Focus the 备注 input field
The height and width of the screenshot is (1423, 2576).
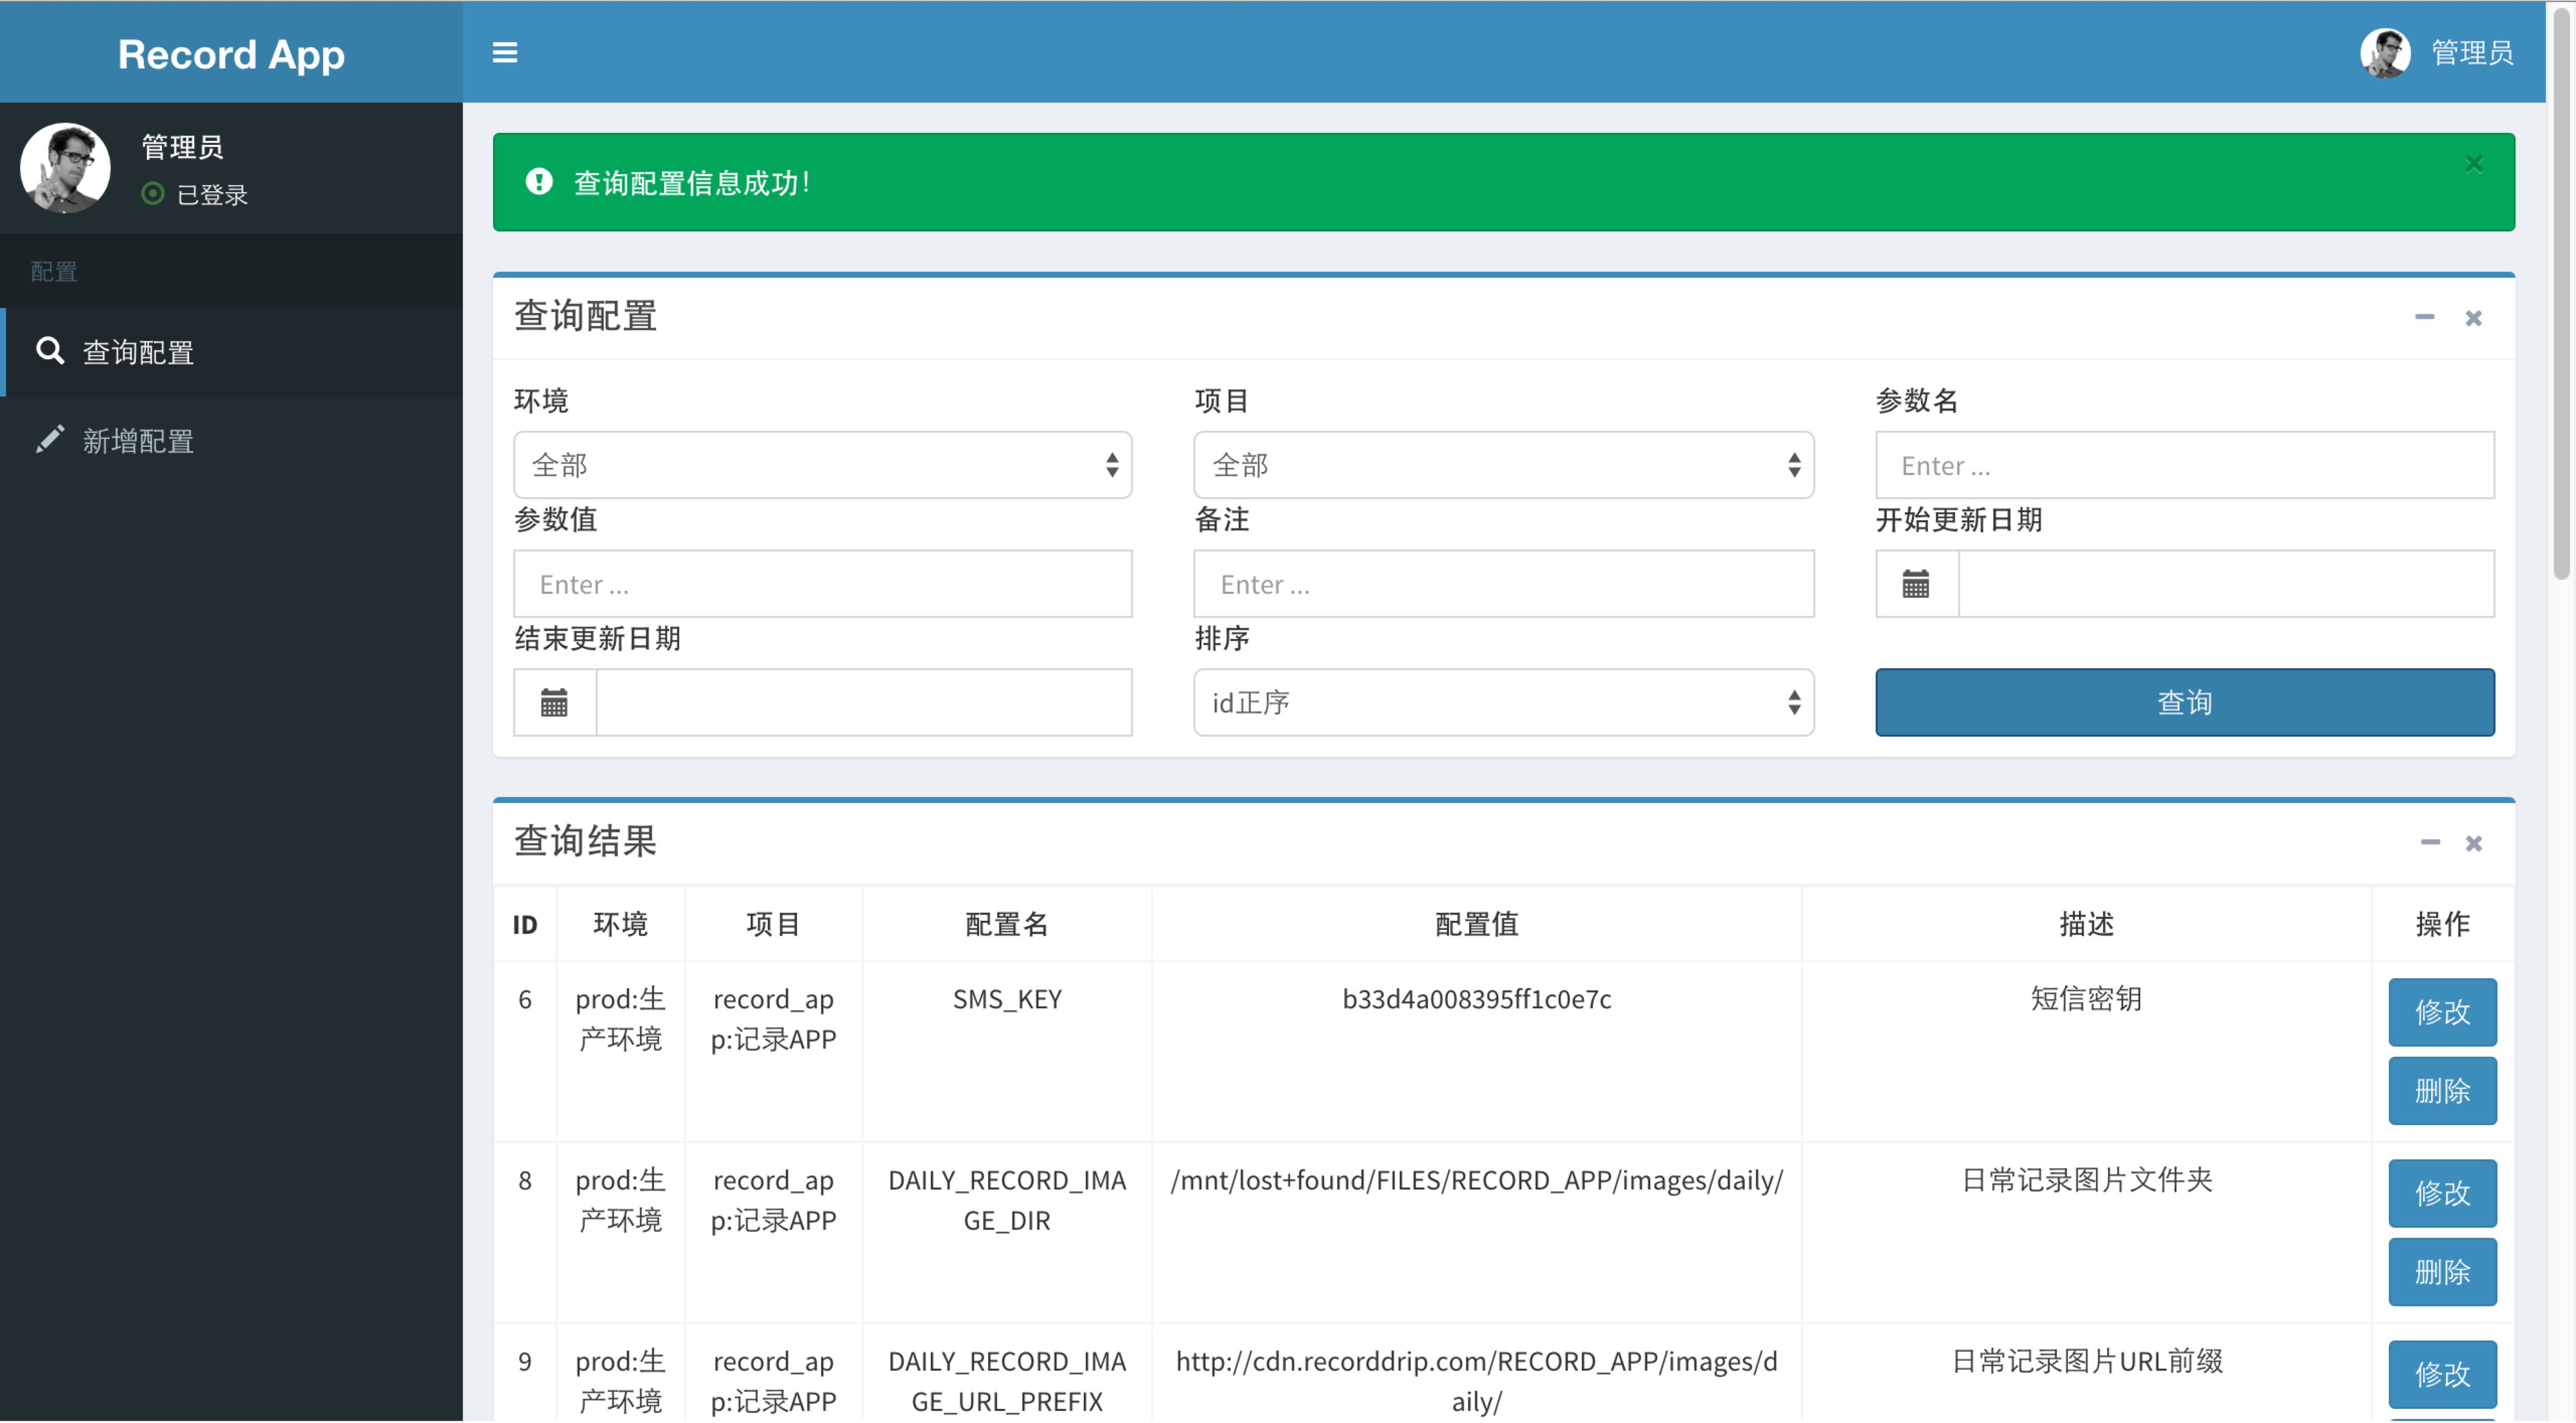[1503, 584]
